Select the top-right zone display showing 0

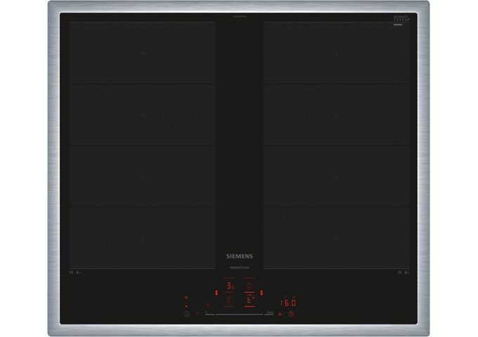coord(250,286)
